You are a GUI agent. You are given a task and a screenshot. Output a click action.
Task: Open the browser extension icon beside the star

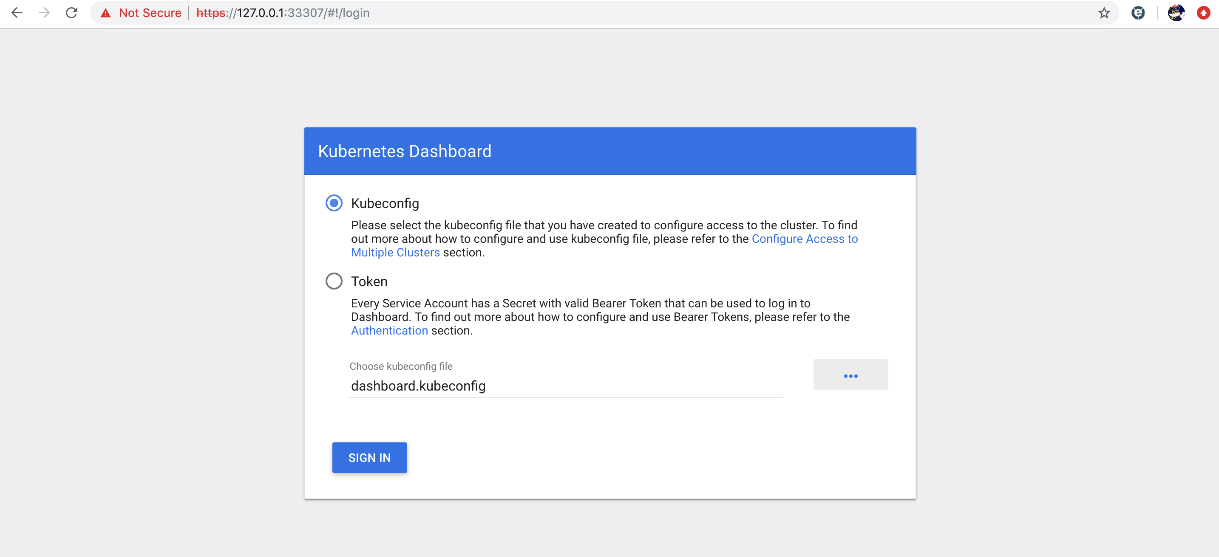tap(1138, 13)
